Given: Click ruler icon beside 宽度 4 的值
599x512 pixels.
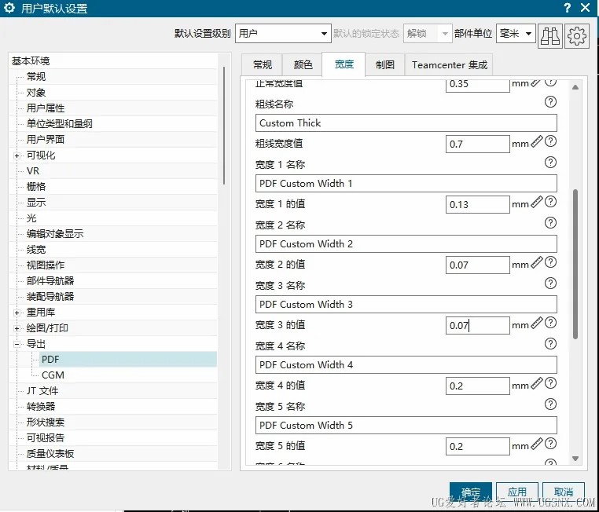Looking at the screenshot, I should pos(537,383).
